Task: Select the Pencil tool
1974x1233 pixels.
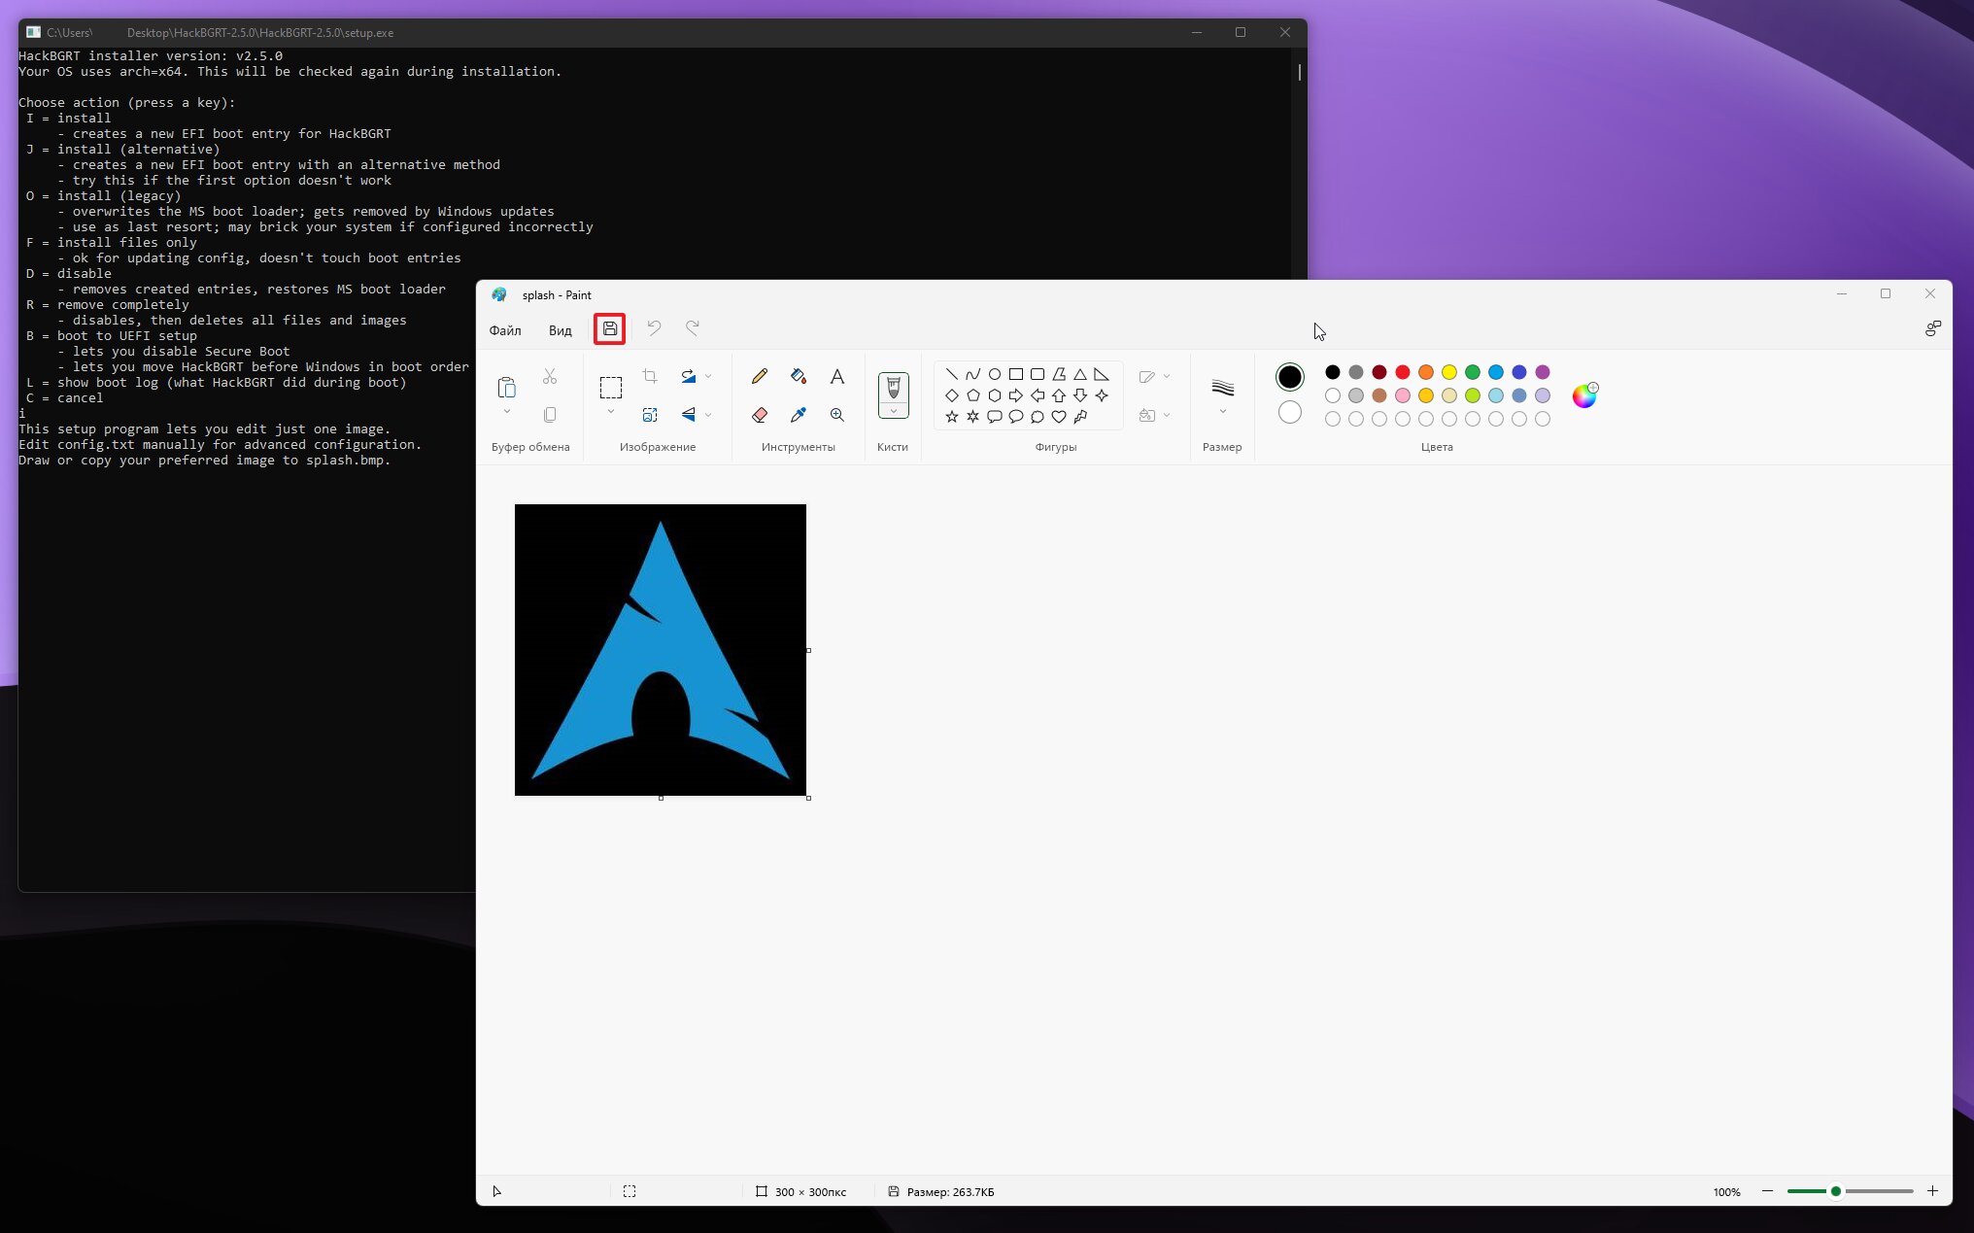Action: [760, 376]
